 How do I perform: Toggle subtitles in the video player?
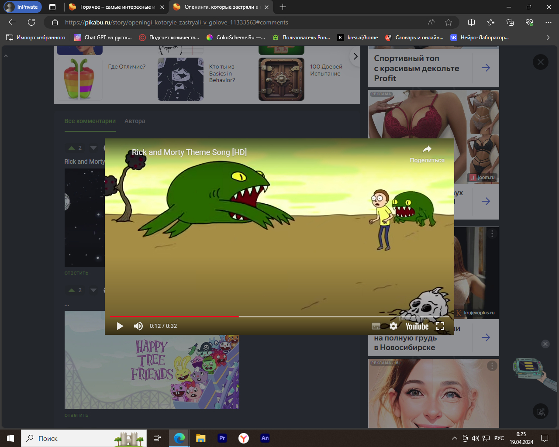coord(376,326)
